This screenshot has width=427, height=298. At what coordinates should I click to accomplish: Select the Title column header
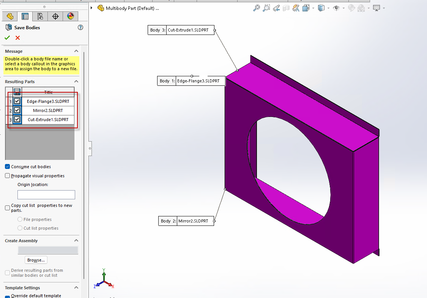[x=48, y=92]
